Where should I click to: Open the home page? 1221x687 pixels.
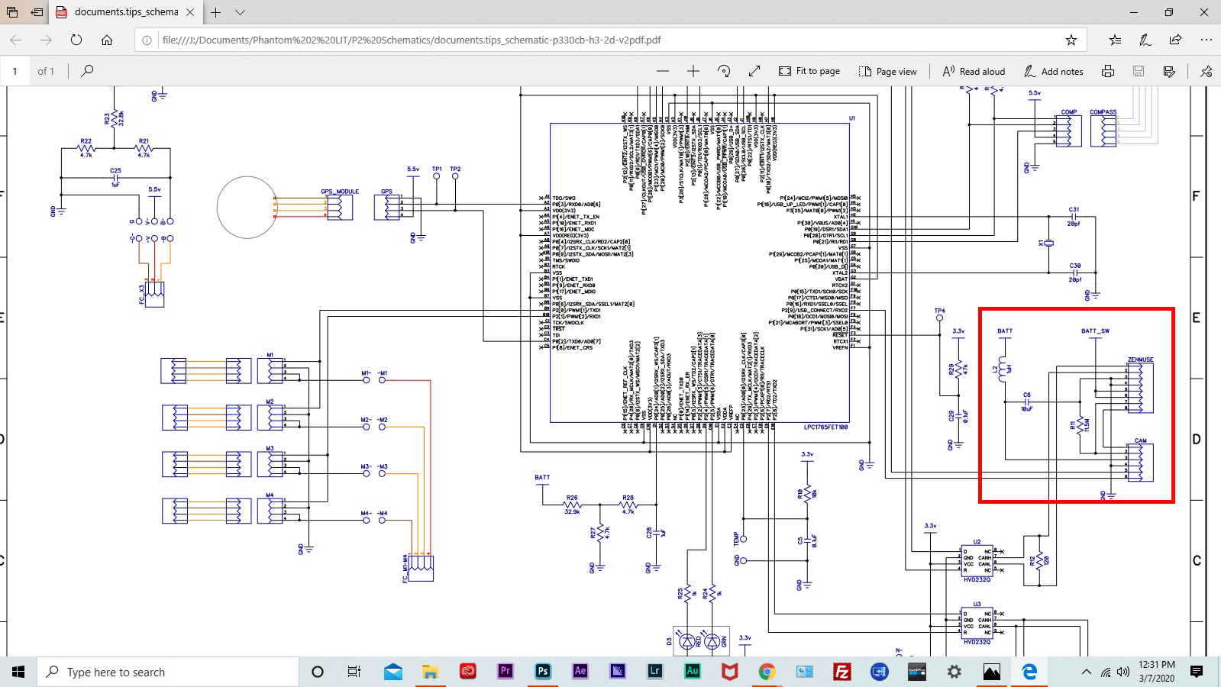pos(107,40)
